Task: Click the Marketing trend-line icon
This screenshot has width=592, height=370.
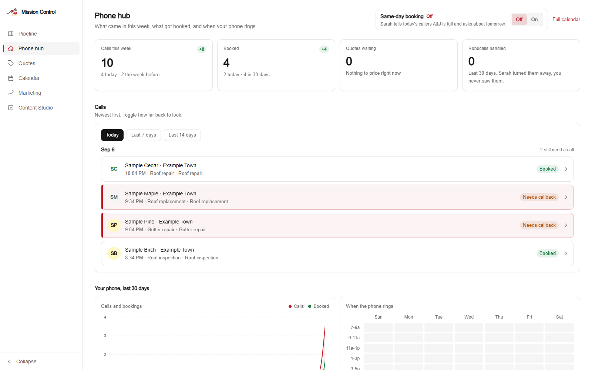Action: [x=11, y=93]
